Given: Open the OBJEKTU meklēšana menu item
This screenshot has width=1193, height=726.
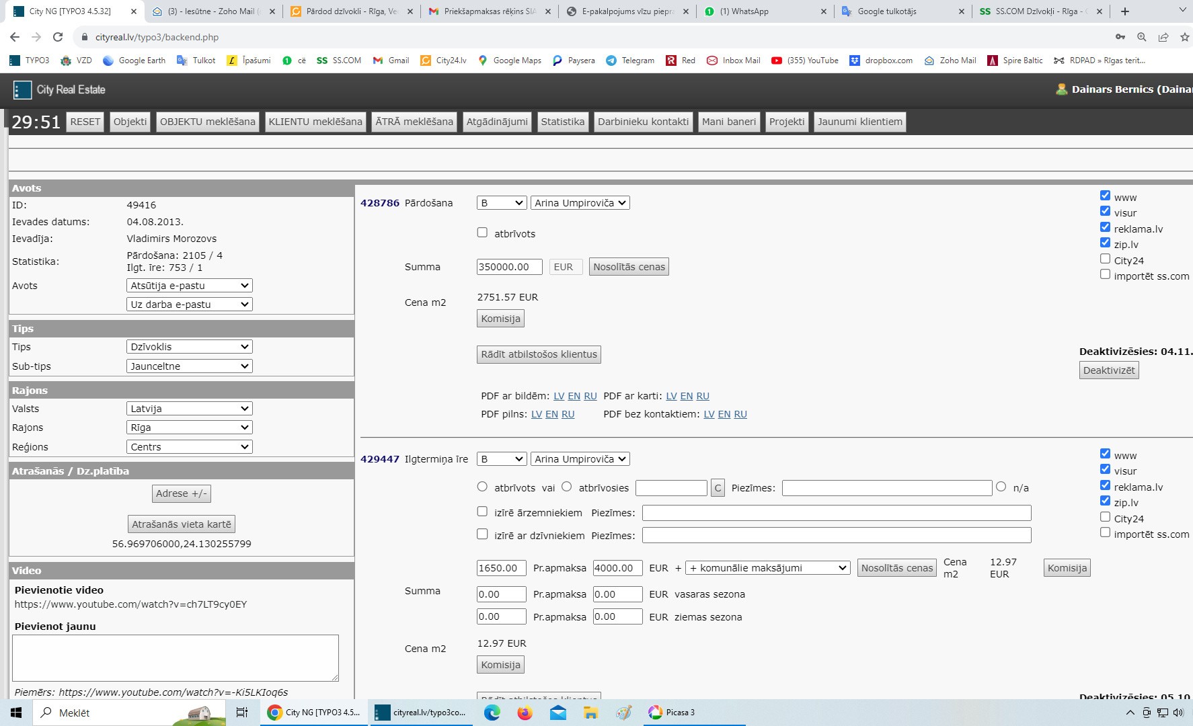Looking at the screenshot, I should 207,122.
